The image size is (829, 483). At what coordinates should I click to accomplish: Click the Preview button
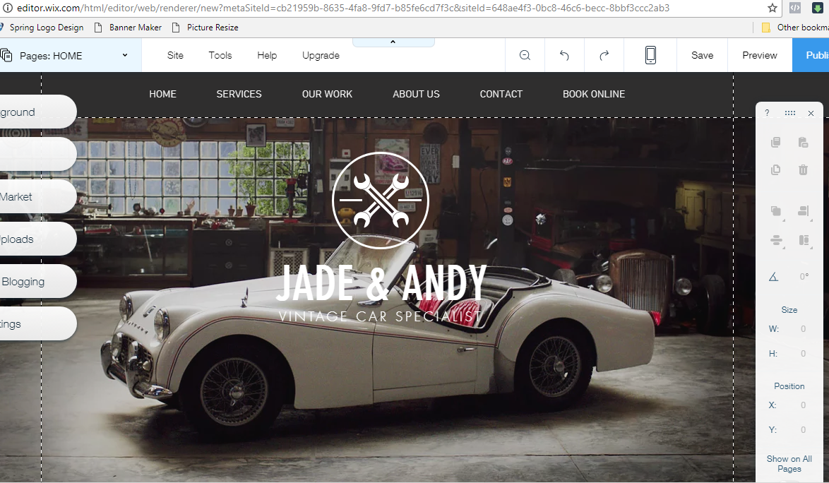(760, 56)
